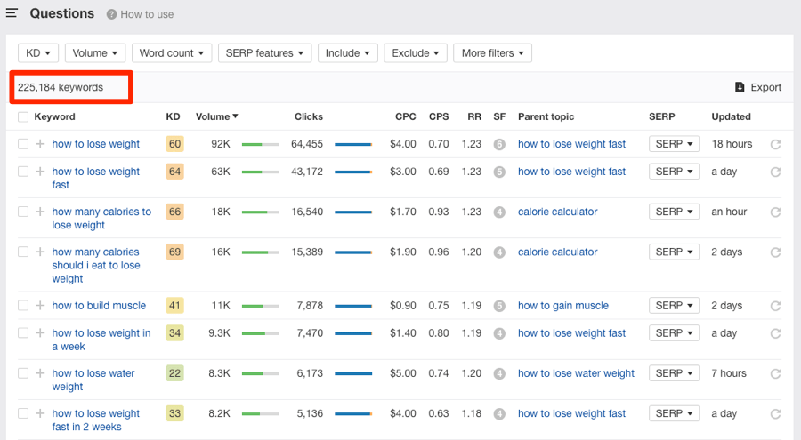Add 'how many calories to lose weight' via plus

(x=40, y=212)
